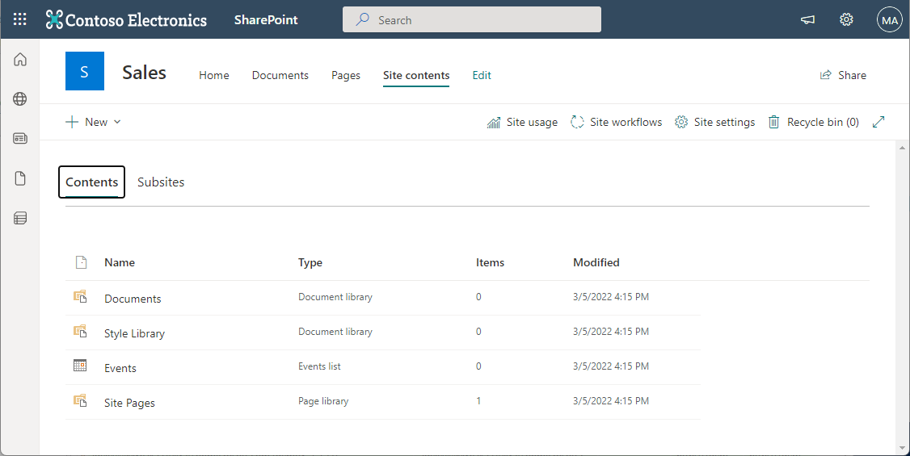Open Site settings
910x456 pixels.
(x=714, y=122)
